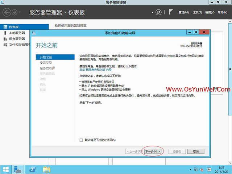Open the 工具(T) menu
This screenshot has width=232, height=174.
198,13
